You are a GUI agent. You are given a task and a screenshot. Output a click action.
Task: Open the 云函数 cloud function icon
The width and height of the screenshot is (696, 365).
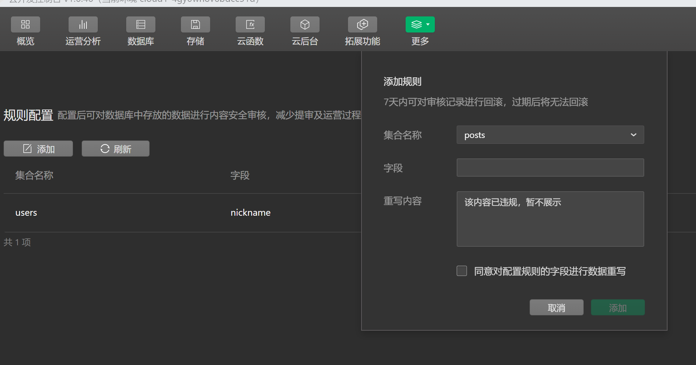[x=250, y=24]
